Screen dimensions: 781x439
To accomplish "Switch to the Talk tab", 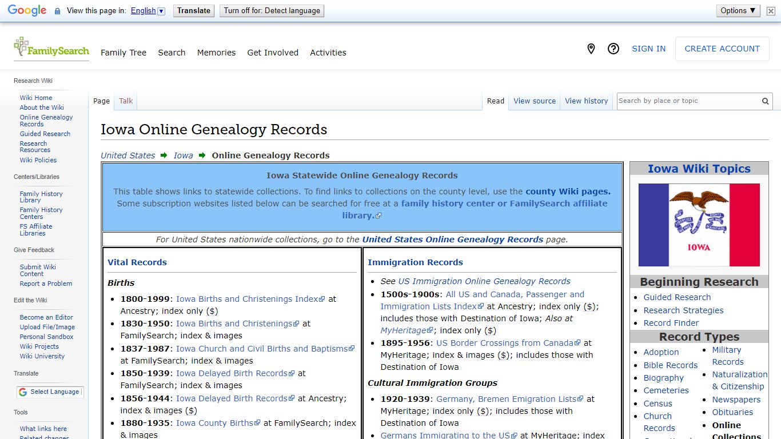I will click(126, 101).
